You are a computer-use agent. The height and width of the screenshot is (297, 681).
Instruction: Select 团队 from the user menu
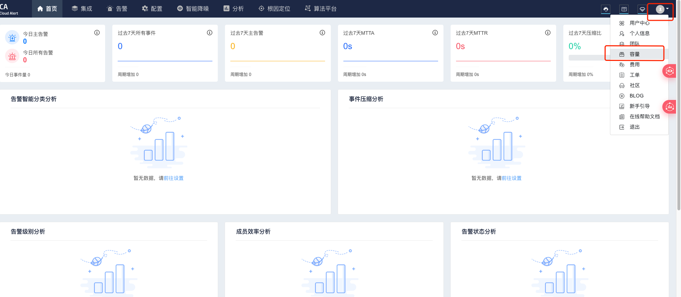639,44
